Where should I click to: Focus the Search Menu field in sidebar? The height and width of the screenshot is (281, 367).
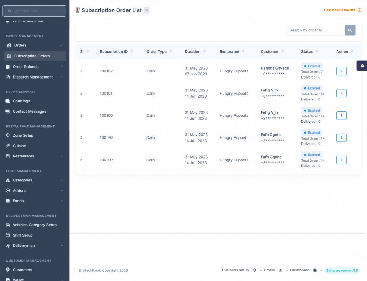[35, 11]
